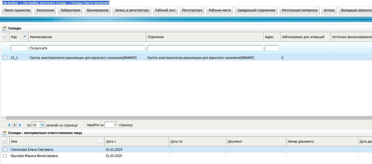Go to previous page with left arrow
The image size is (372, 164).
(x=9, y=125)
